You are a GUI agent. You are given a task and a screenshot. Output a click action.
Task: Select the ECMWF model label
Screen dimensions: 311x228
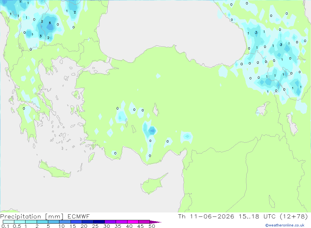(79, 216)
